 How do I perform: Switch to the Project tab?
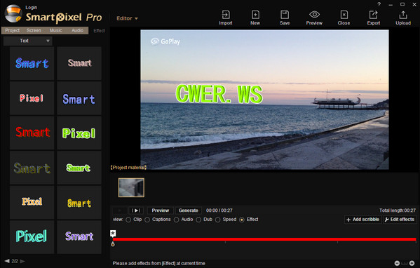click(13, 31)
